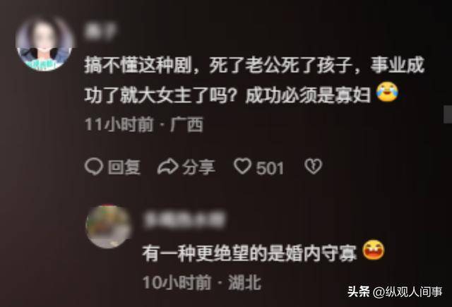
Task: Dislike the comment with the broken heart icon
Action: [x=314, y=166]
